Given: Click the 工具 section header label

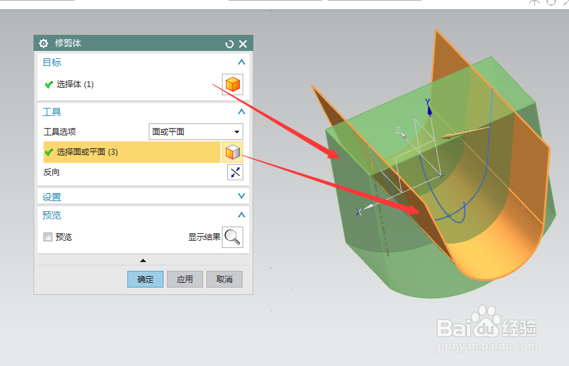Looking at the screenshot, I should (52, 112).
